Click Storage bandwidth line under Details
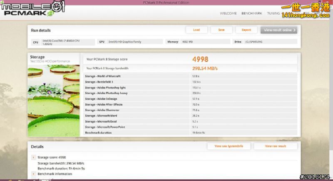 pyautogui.click(x=61, y=163)
